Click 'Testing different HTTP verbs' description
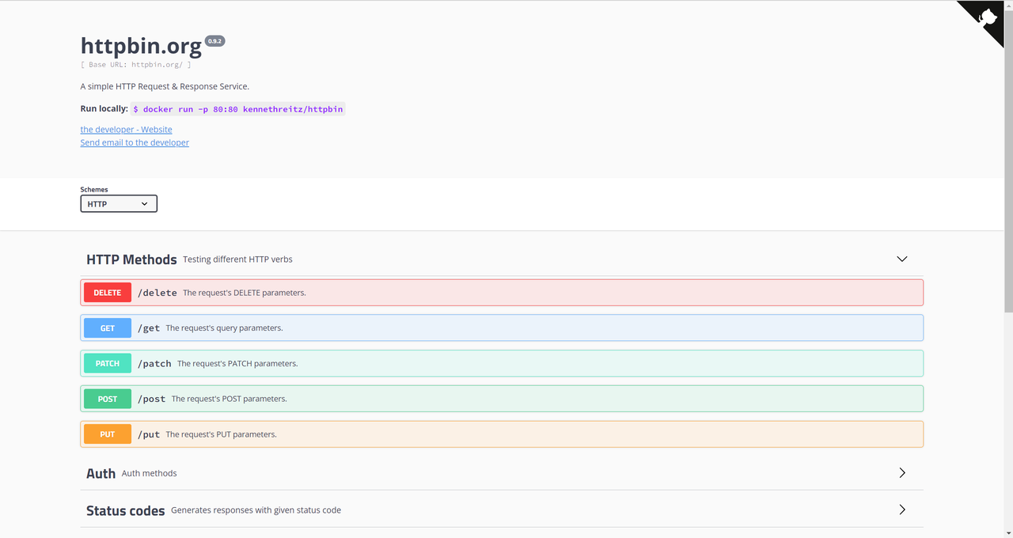Image resolution: width=1013 pixels, height=538 pixels. (237, 260)
